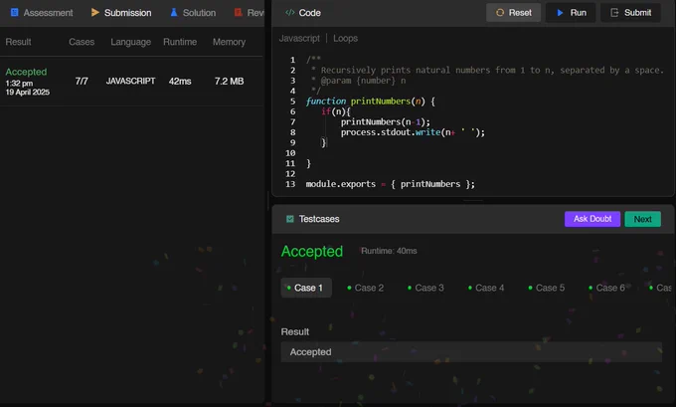This screenshot has height=407, width=676.
Task: Open the partially visible Review tab
Action: (250, 13)
